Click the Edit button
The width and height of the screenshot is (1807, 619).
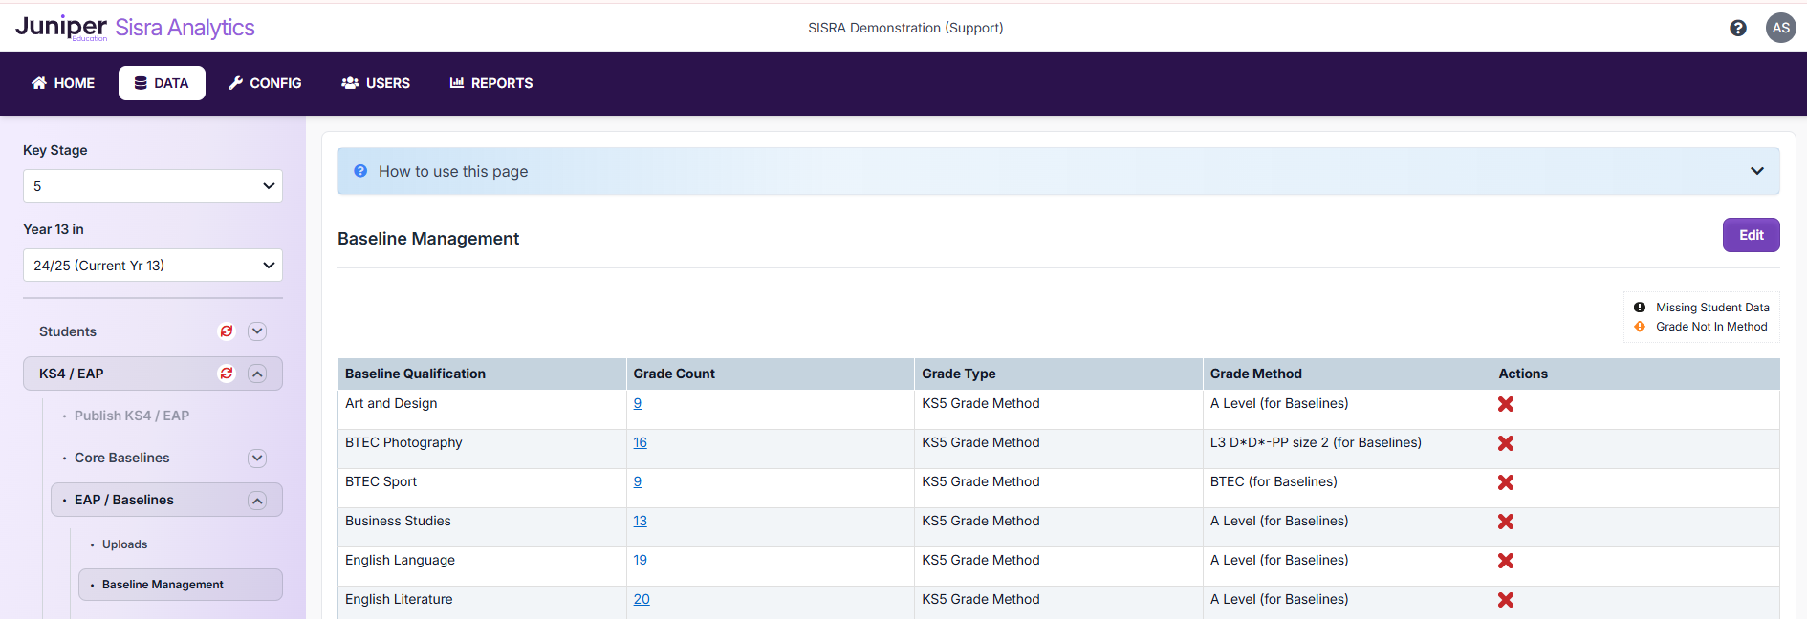1751,235
